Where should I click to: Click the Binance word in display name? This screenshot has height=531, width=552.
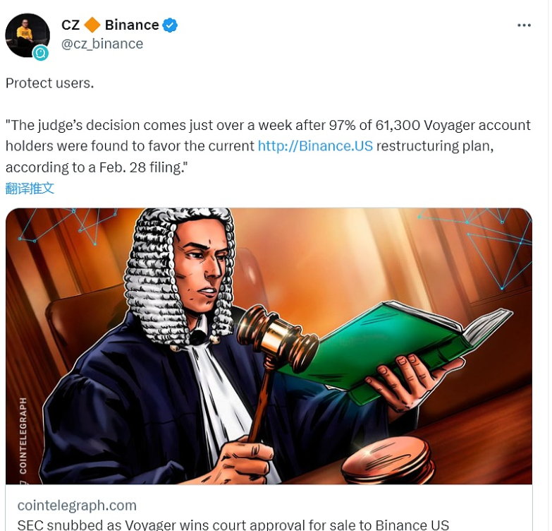pyautogui.click(x=132, y=25)
